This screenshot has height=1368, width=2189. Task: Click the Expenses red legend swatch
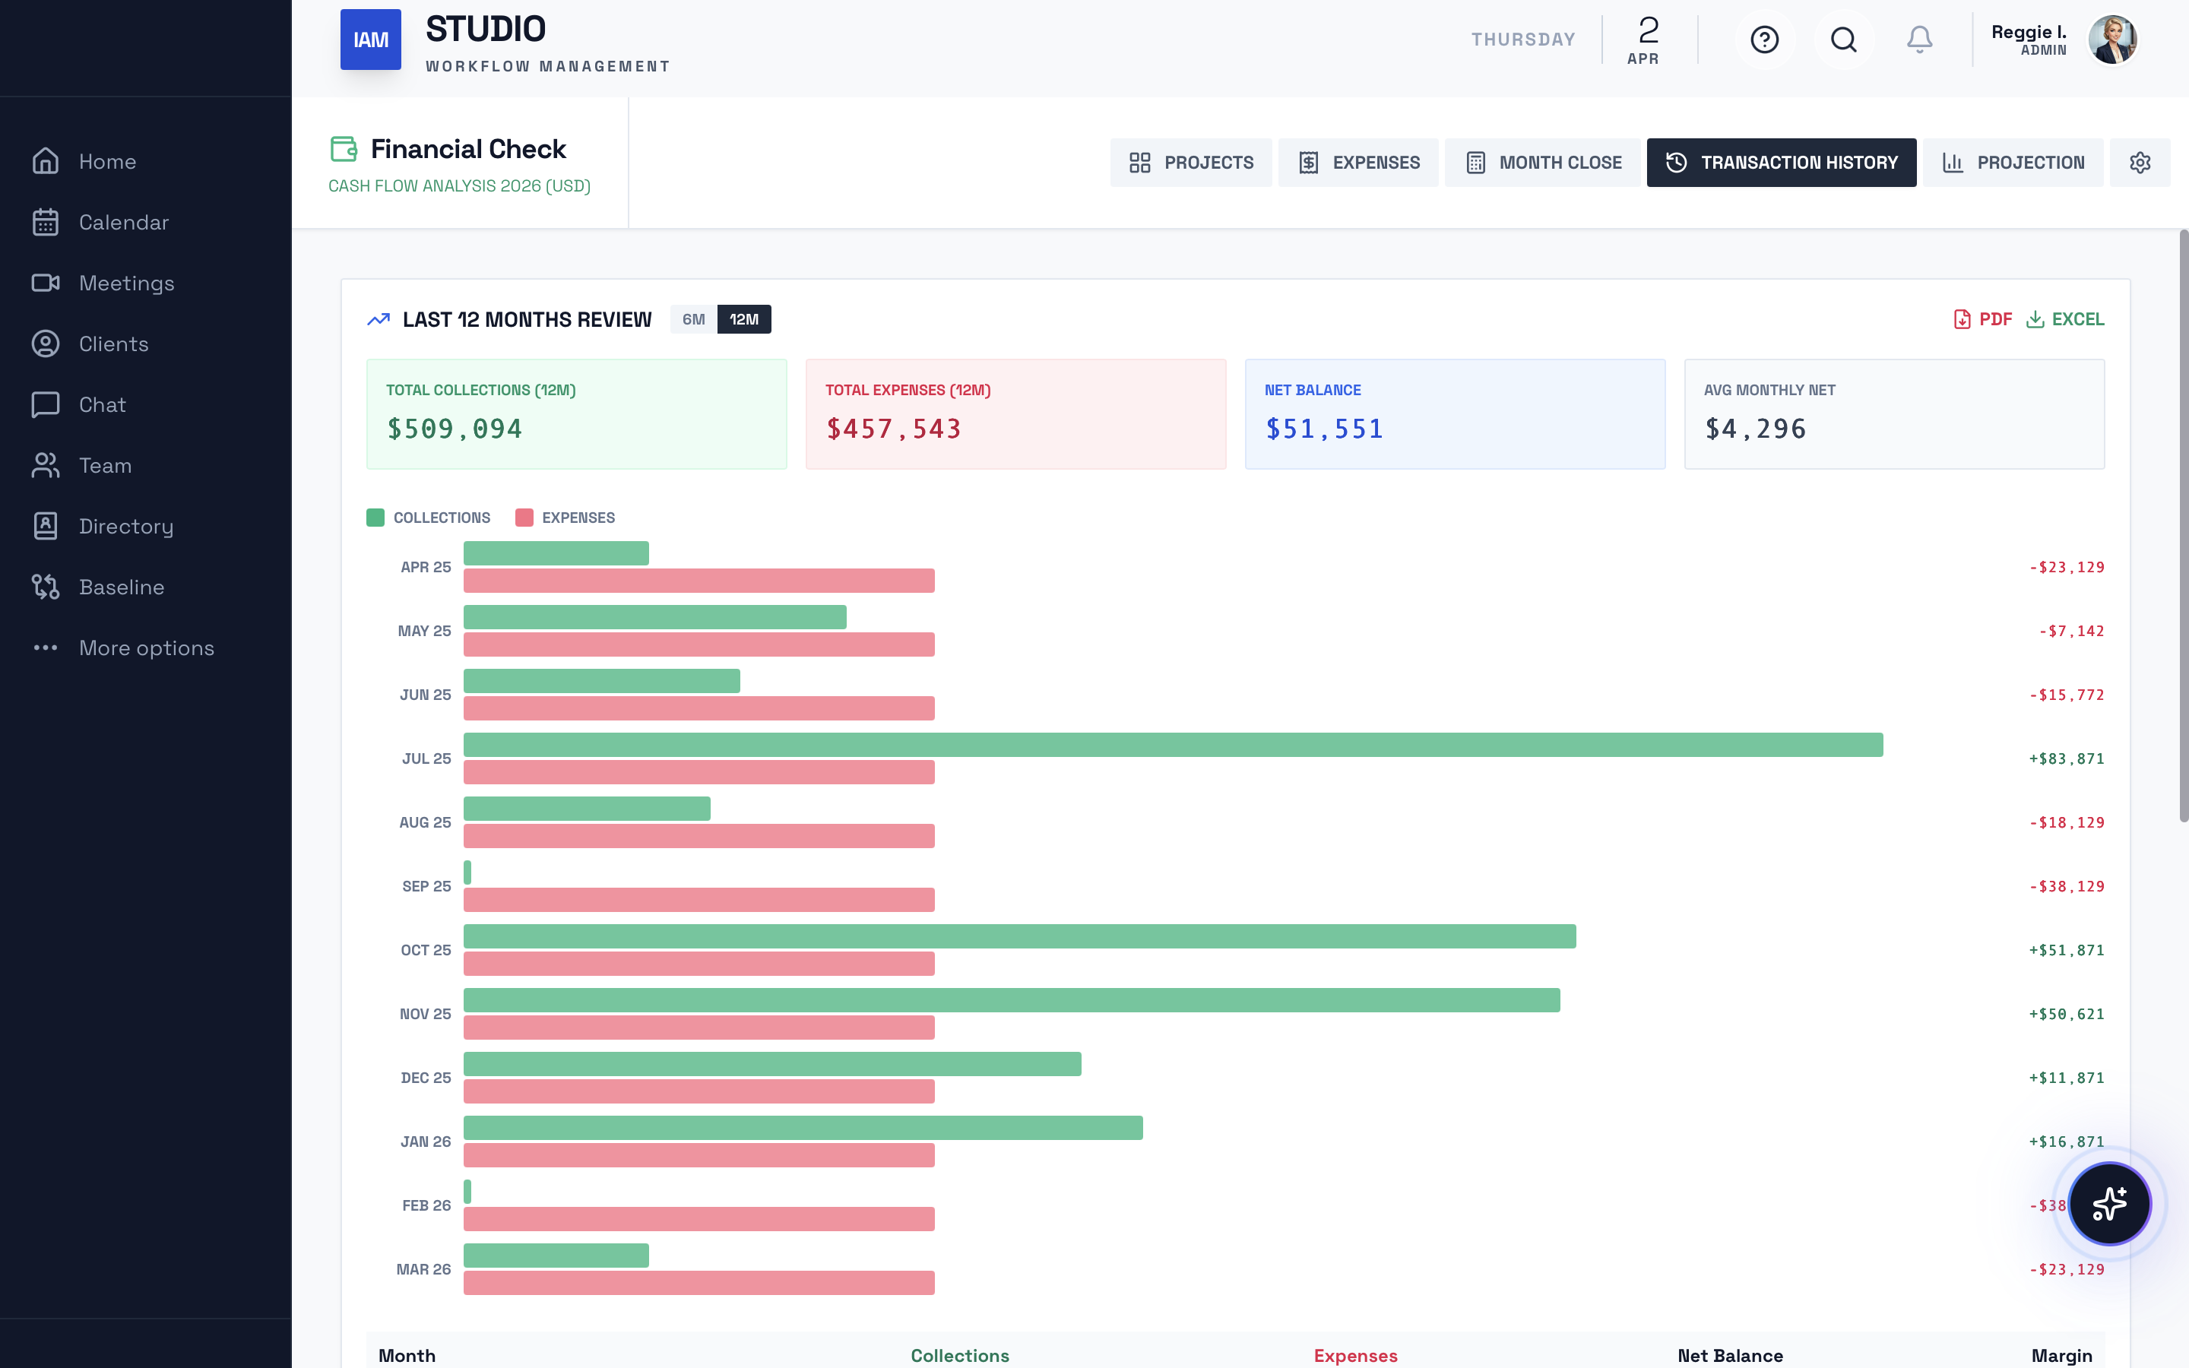coord(524,518)
